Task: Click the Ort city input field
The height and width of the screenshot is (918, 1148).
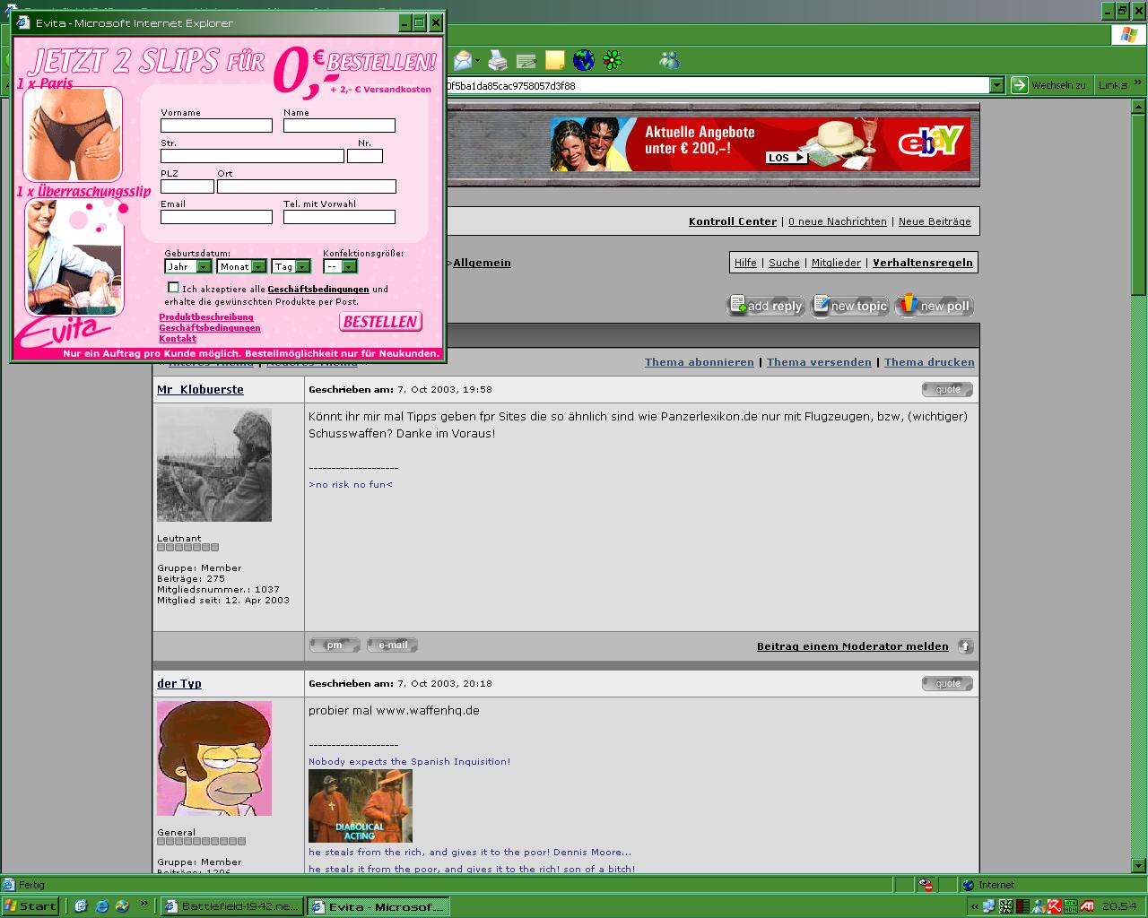Action: coord(307,186)
